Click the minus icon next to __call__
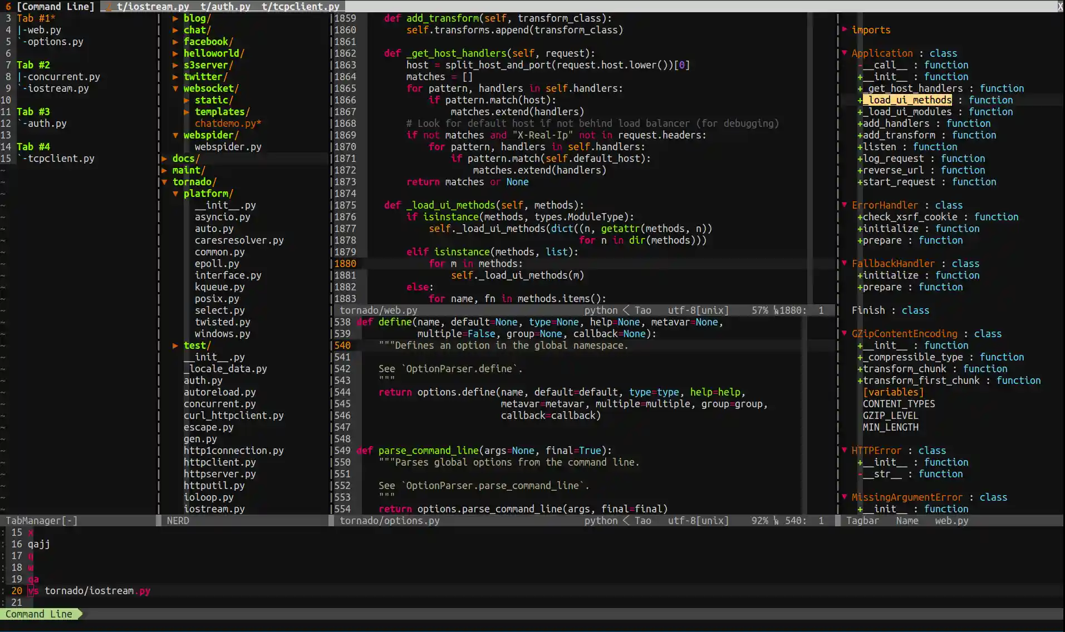Screen dimensions: 1065x632 [860, 65]
